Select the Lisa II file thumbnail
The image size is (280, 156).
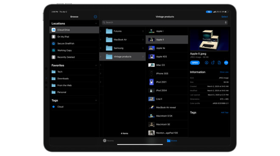151,99
